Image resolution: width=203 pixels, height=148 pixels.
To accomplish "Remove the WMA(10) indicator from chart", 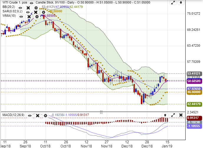I will pyautogui.click(x=29, y=17).
